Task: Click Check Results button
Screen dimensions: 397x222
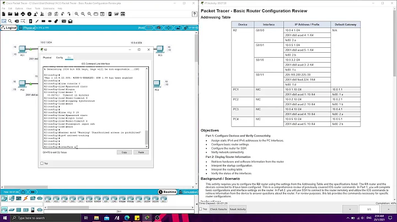Action: tap(218, 209)
